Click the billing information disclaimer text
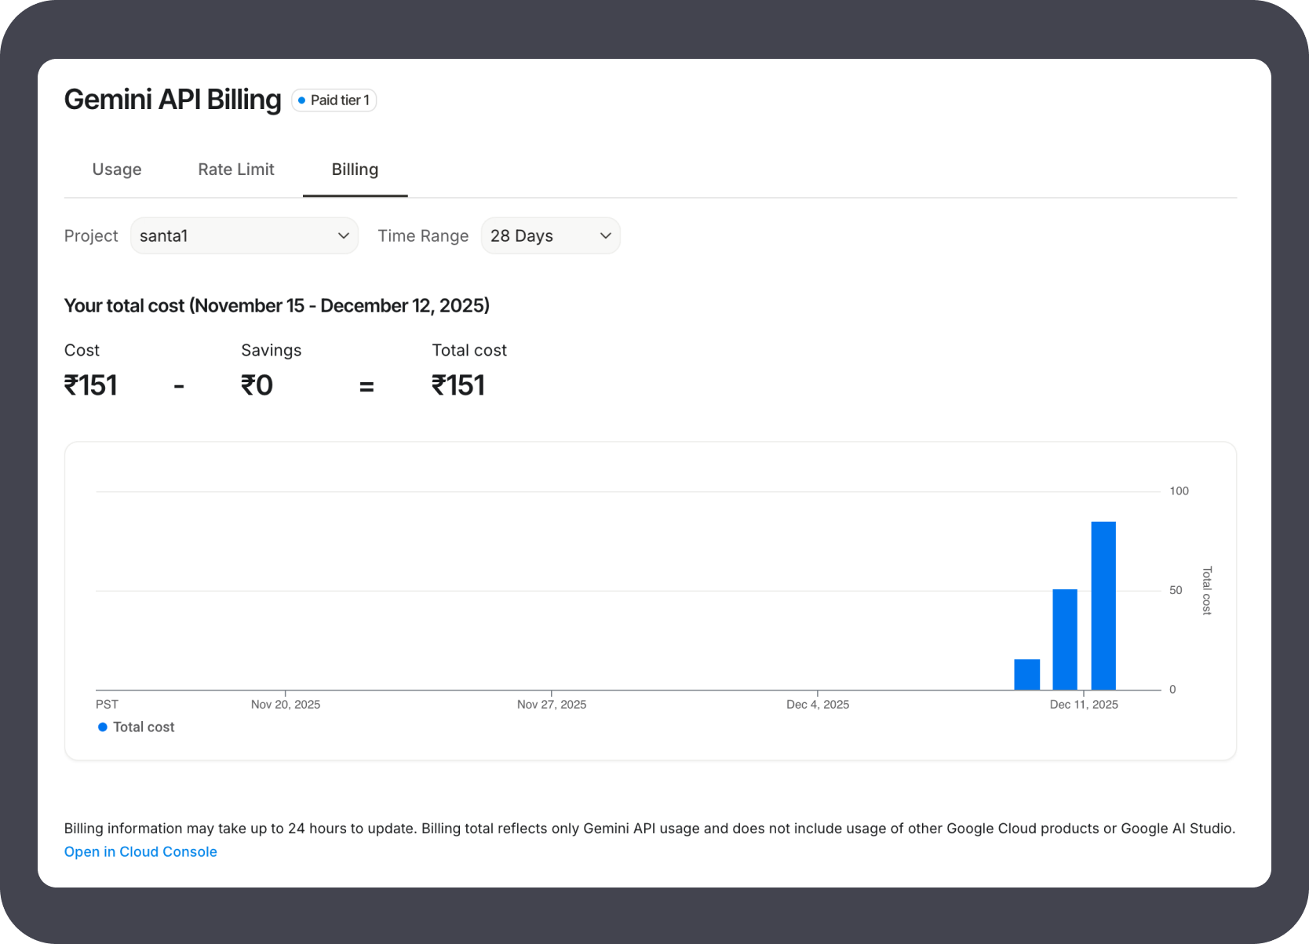The height and width of the screenshot is (944, 1309). (650, 829)
